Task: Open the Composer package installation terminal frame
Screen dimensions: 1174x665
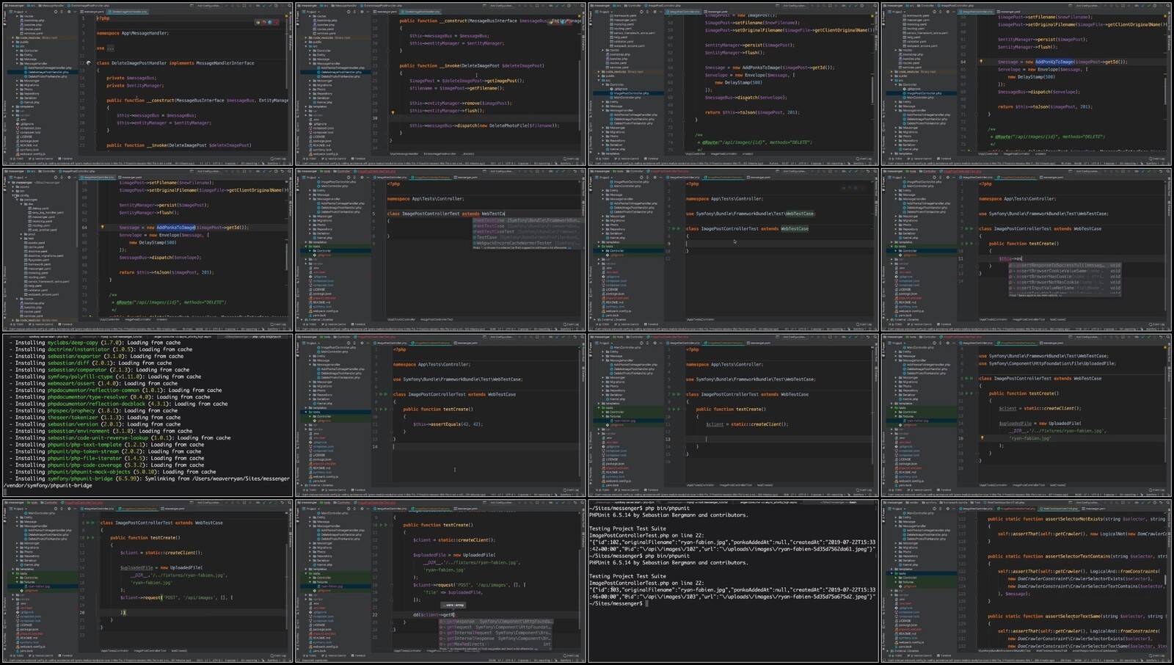Action: (x=147, y=415)
